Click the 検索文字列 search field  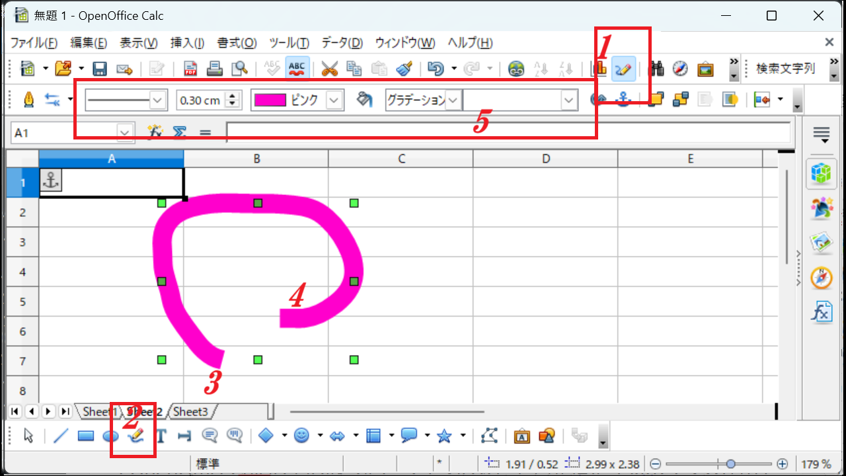[787, 68]
